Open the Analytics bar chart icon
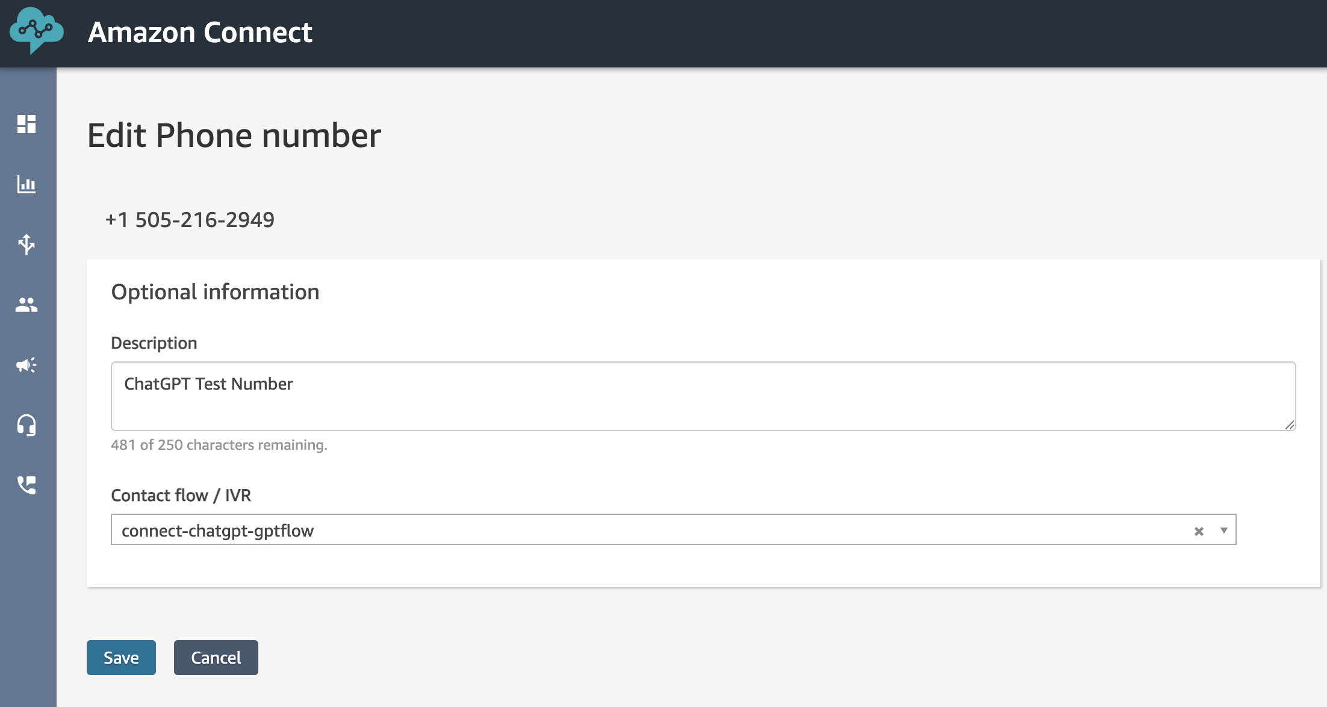This screenshot has height=707, width=1327. coord(26,184)
